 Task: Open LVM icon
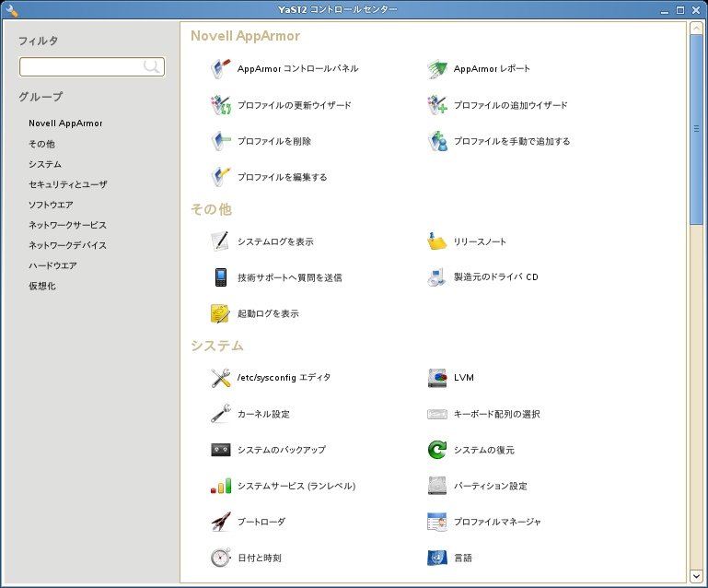coord(437,378)
